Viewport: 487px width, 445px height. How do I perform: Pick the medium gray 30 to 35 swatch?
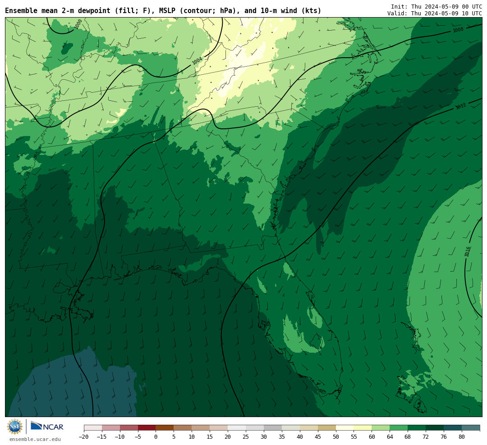(273, 428)
